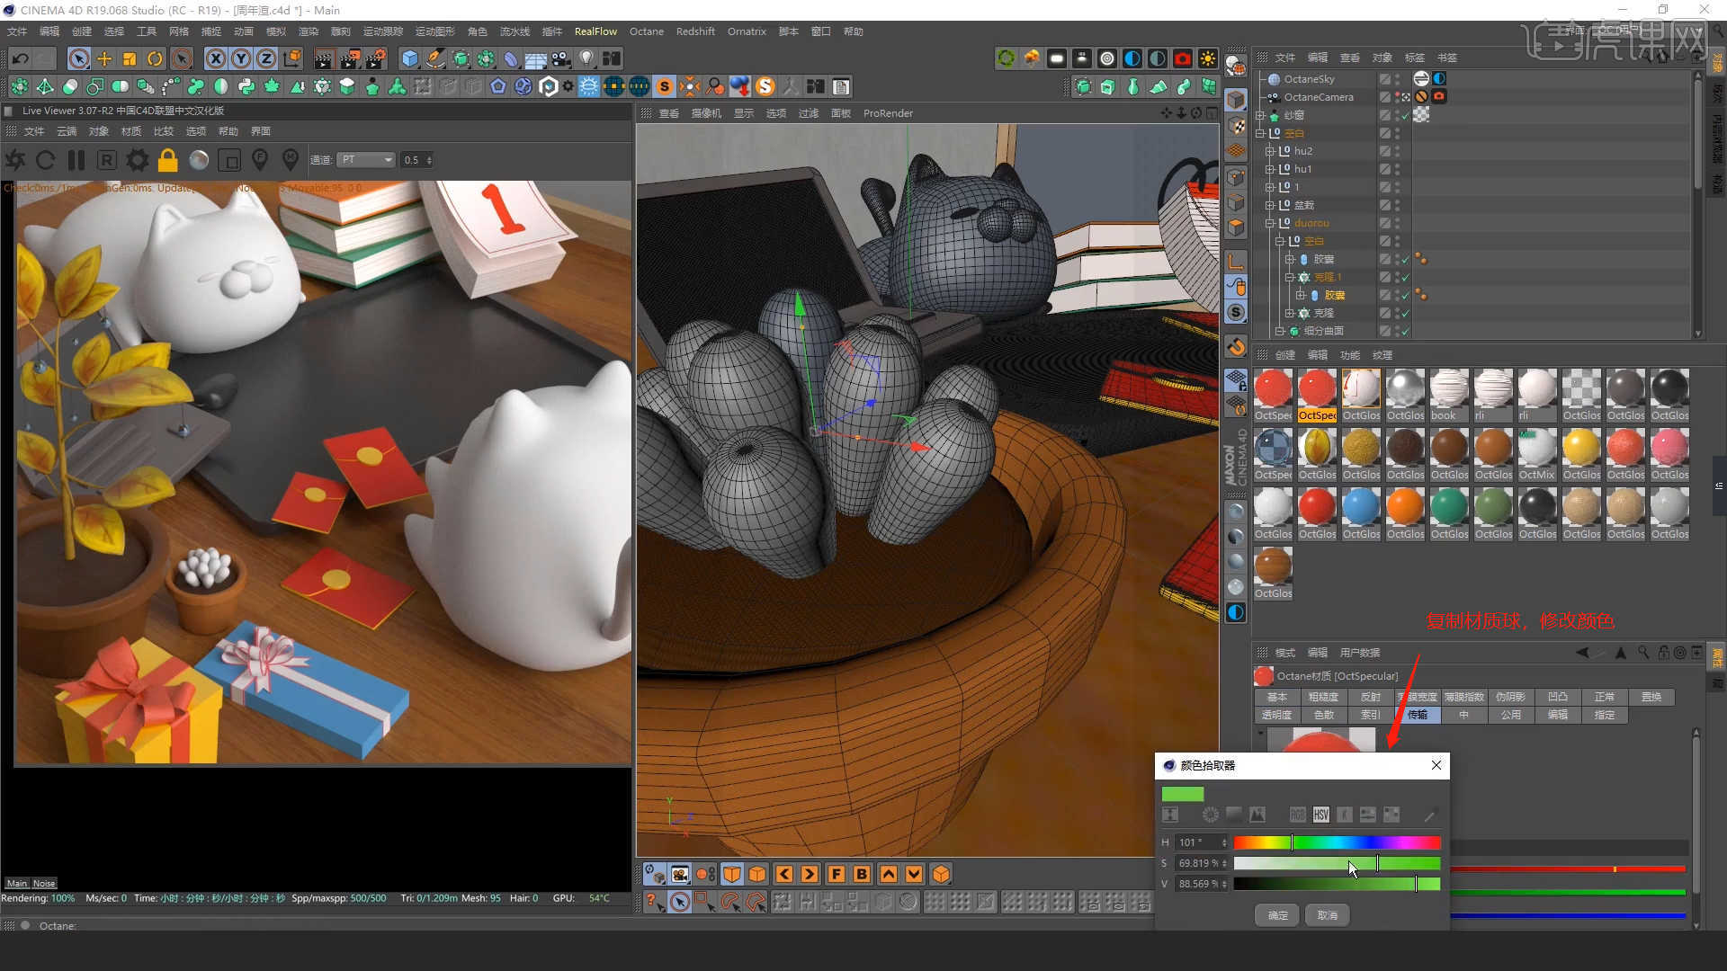Click the light bulb icon in toolbar
1727x971 pixels.
(586, 59)
